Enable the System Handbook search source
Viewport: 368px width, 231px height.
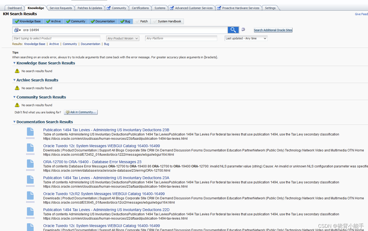[x=167, y=21]
